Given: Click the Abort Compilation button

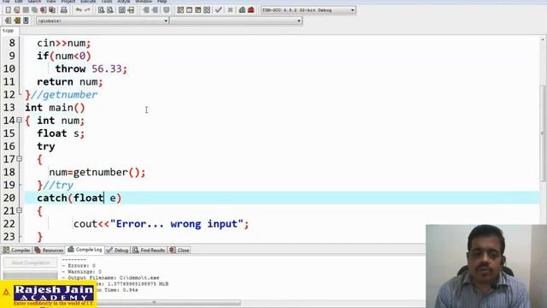Looking at the screenshot, I should [x=31, y=263].
